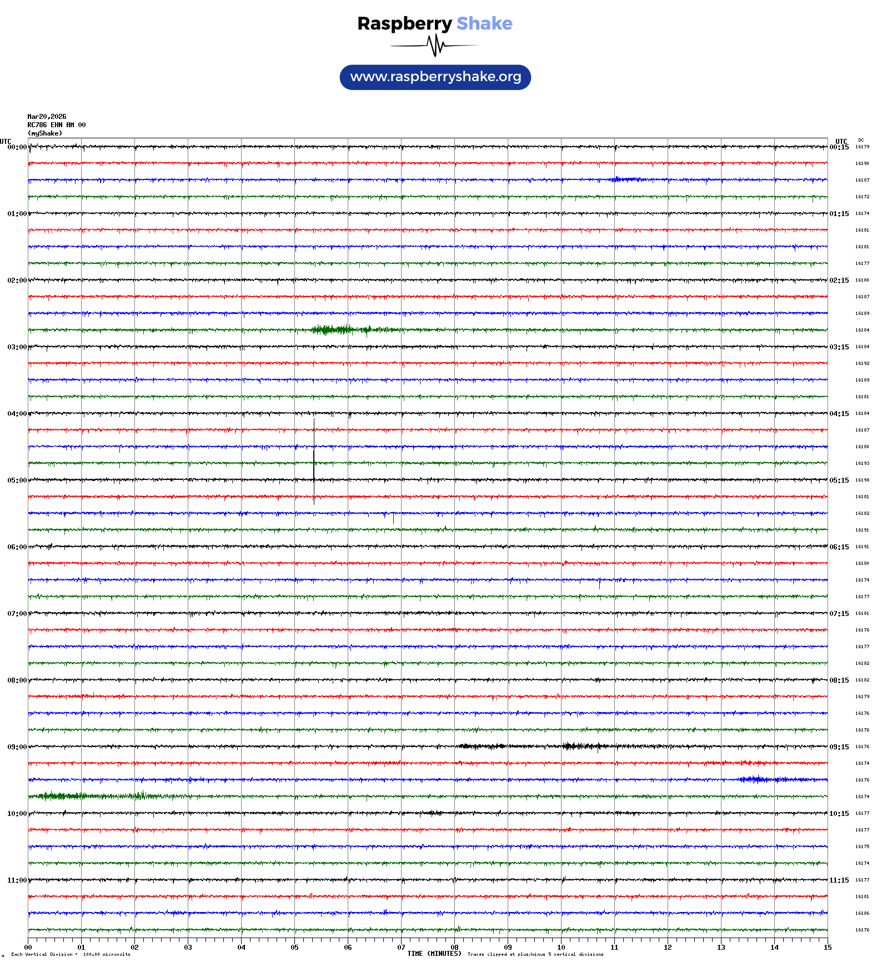Click the Traces clipped footnote text
The height and width of the screenshot is (962, 872).
(535, 955)
